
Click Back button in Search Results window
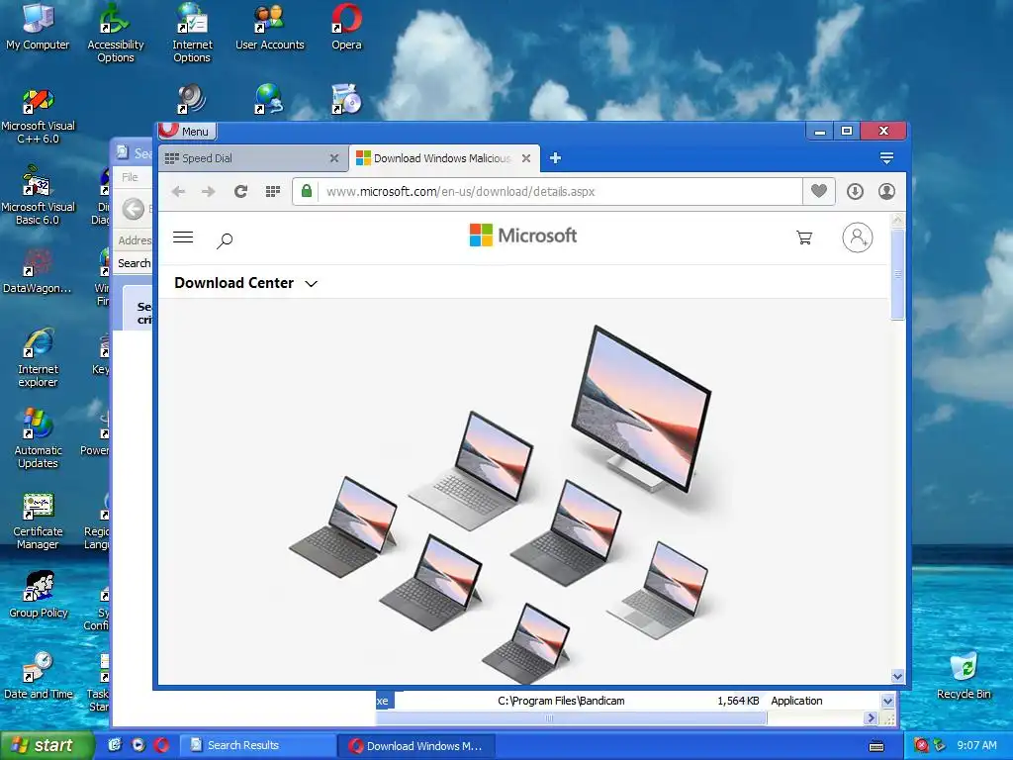134,209
